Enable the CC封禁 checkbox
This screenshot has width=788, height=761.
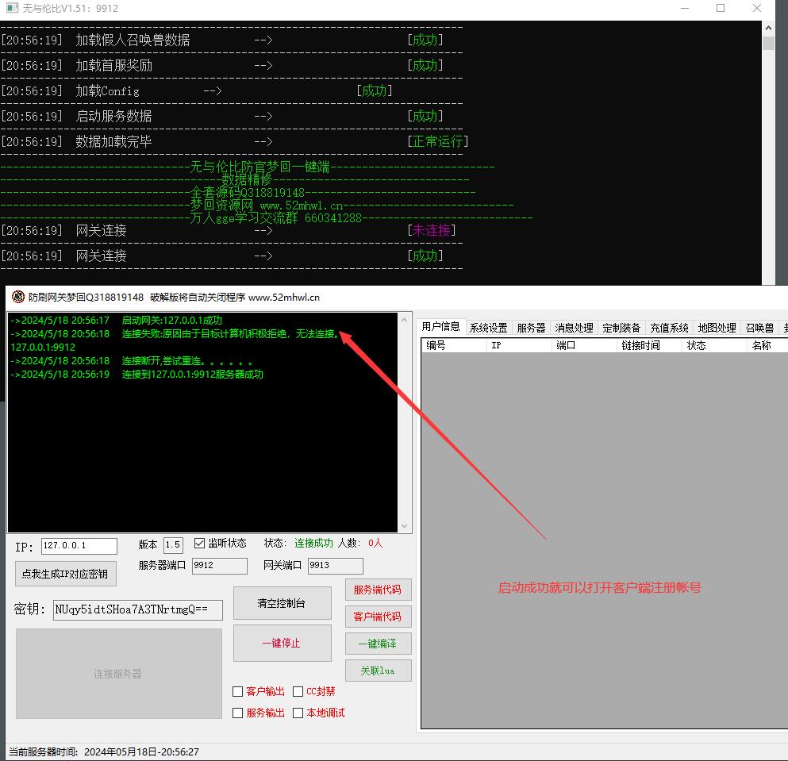click(x=298, y=692)
